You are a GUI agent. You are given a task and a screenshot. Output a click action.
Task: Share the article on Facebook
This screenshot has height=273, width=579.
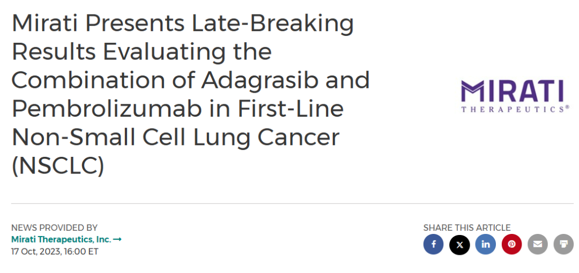pos(433,245)
